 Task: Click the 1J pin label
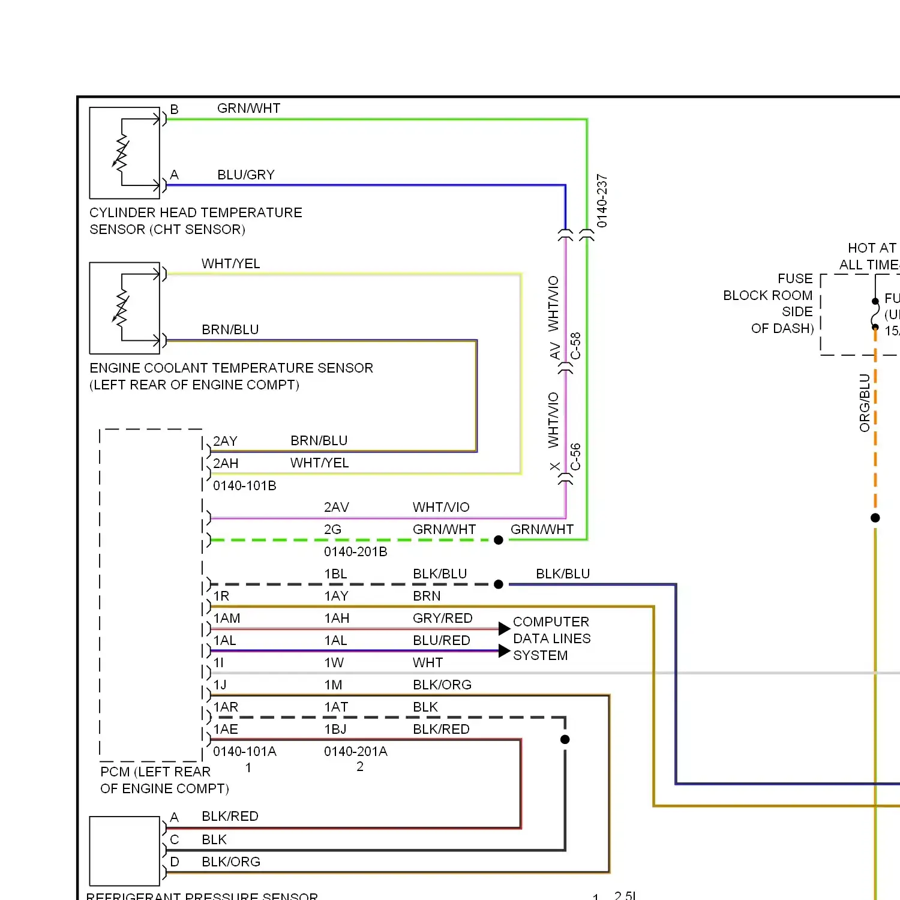click(220, 685)
